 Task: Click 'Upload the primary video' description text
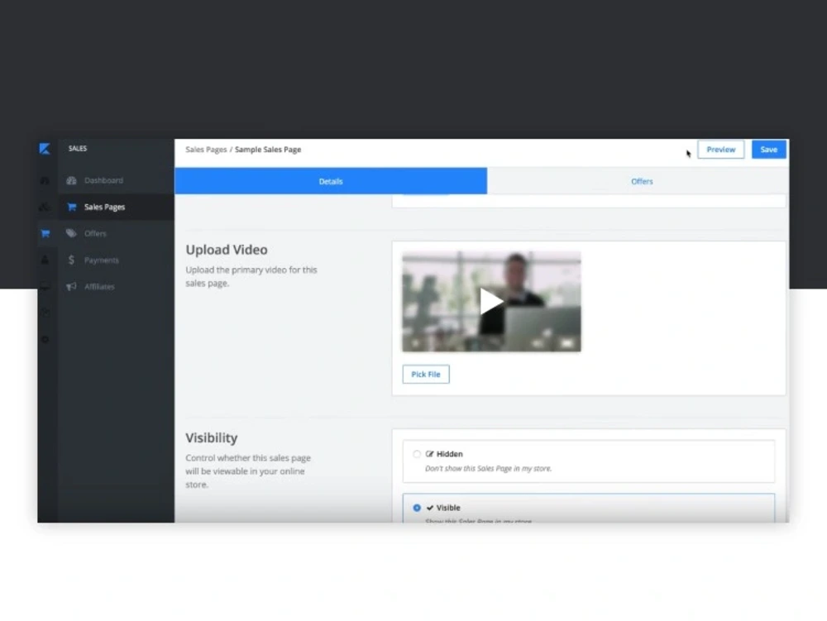point(251,276)
